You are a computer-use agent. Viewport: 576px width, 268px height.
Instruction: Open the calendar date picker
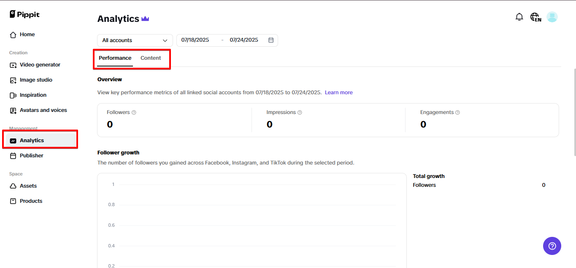click(270, 40)
